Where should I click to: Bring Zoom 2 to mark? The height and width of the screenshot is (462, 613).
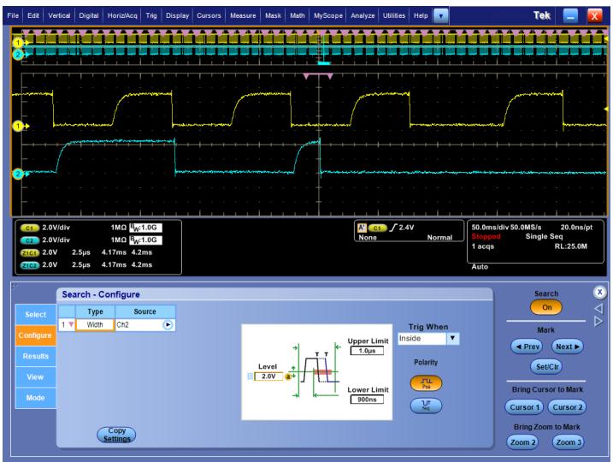(522, 442)
